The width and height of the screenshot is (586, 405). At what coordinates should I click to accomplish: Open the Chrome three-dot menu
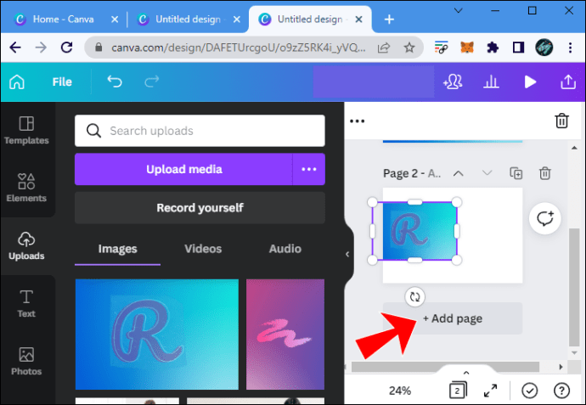pyautogui.click(x=570, y=48)
